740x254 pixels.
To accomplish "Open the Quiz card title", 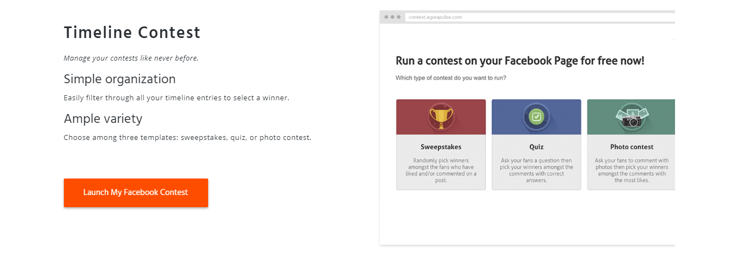I will [x=536, y=147].
